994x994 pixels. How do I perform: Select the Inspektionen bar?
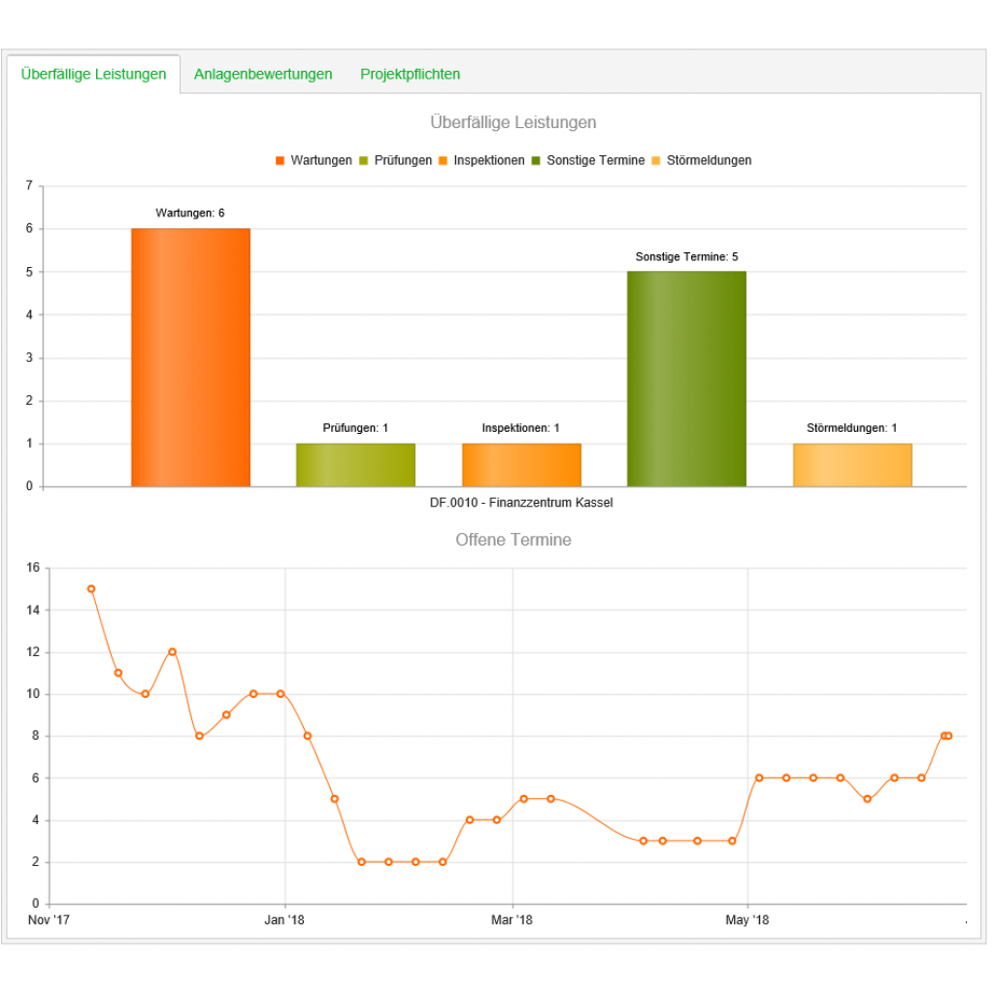[x=521, y=465]
